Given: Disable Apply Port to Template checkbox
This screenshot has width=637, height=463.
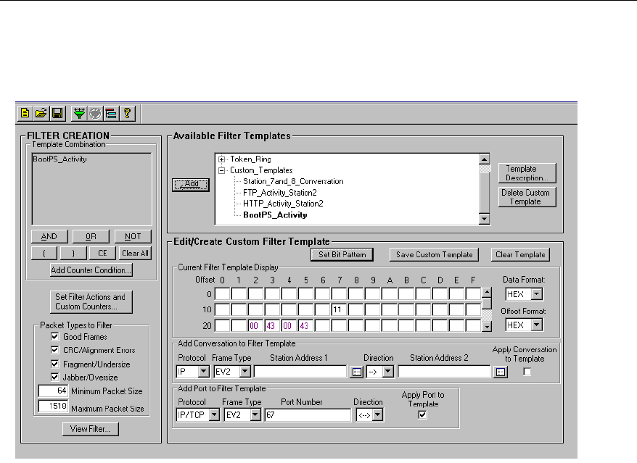Looking at the screenshot, I should [x=422, y=416].
